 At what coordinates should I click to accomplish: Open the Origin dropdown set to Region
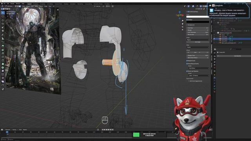(198, 40)
